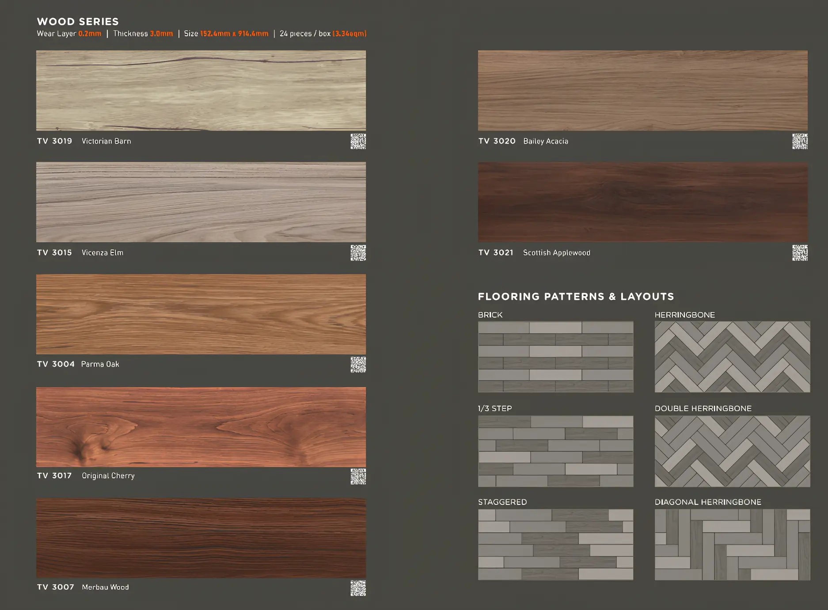This screenshot has height=610, width=828.
Task: Select the 1/3 Step layout thumbnail
Action: [555, 451]
